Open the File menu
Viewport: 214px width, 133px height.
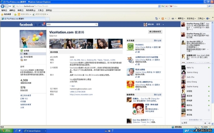pos(4,10)
